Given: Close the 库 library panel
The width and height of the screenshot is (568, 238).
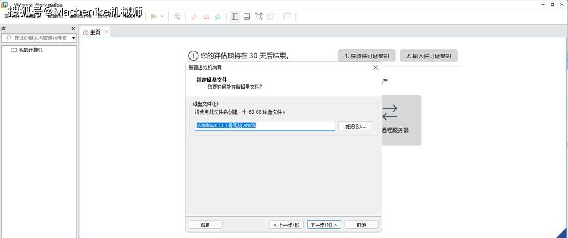Looking at the screenshot, I should click(x=73, y=29).
